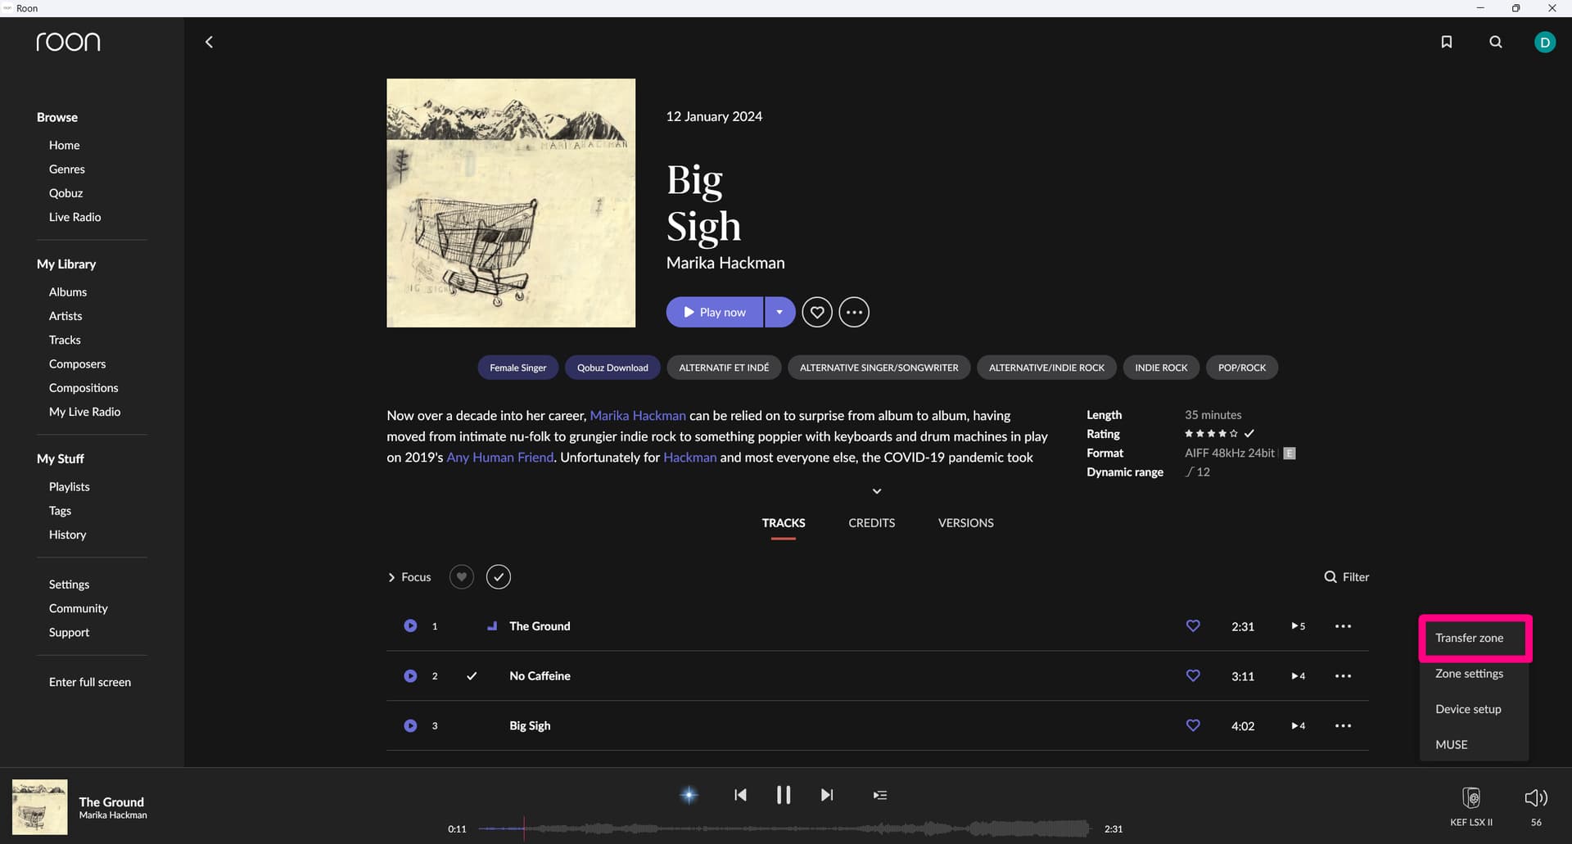1572x844 pixels.
Task: Toggle the favorites focus filter heart
Action: click(x=462, y=577)
